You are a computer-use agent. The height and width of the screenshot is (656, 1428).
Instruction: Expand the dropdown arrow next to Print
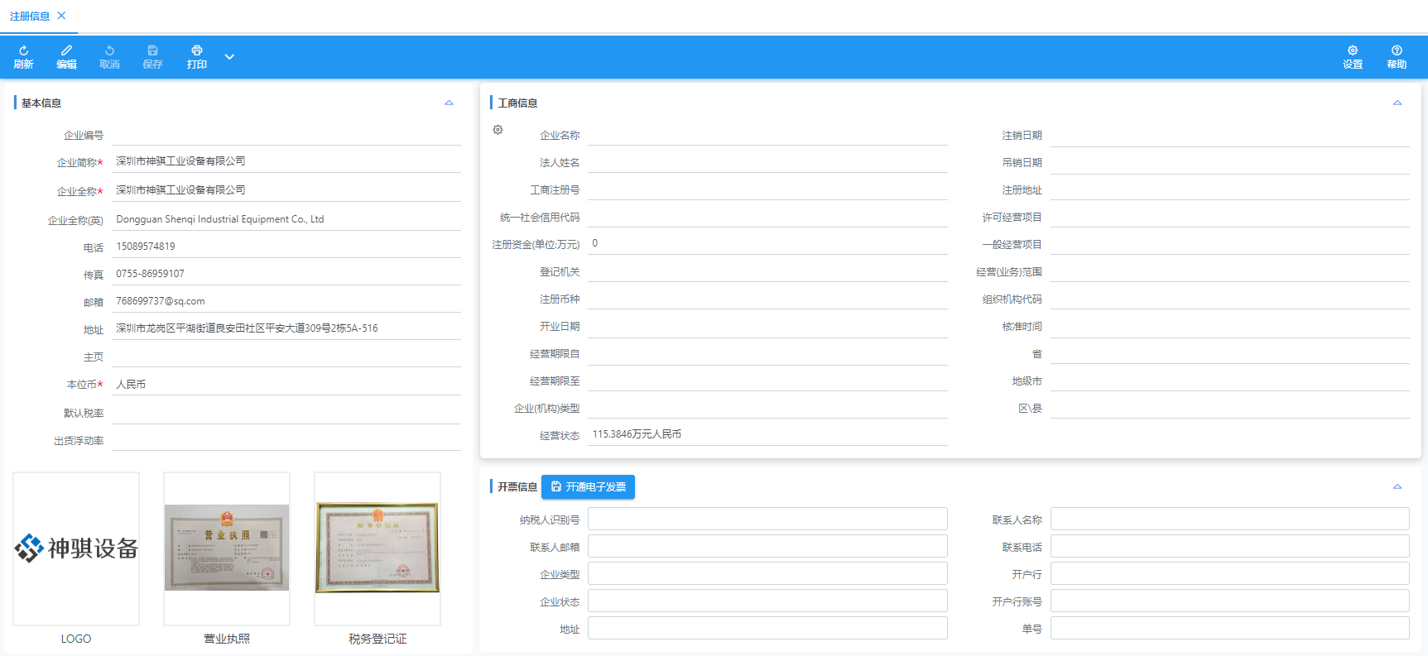pos(229,57)
